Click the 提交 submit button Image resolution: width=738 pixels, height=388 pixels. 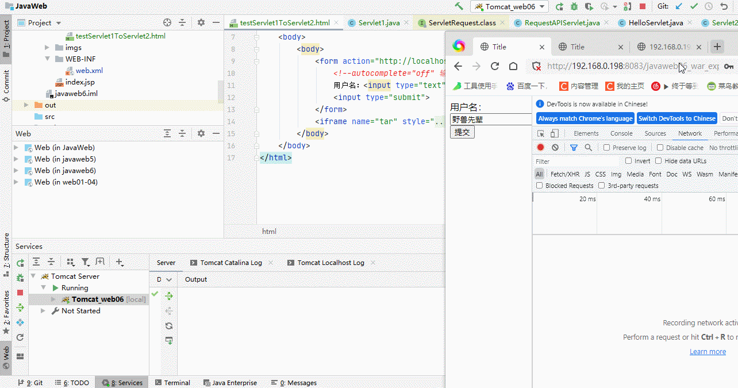462,132
